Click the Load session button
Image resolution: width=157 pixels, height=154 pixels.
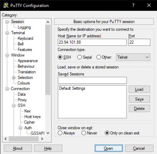[x=139, y=89]
